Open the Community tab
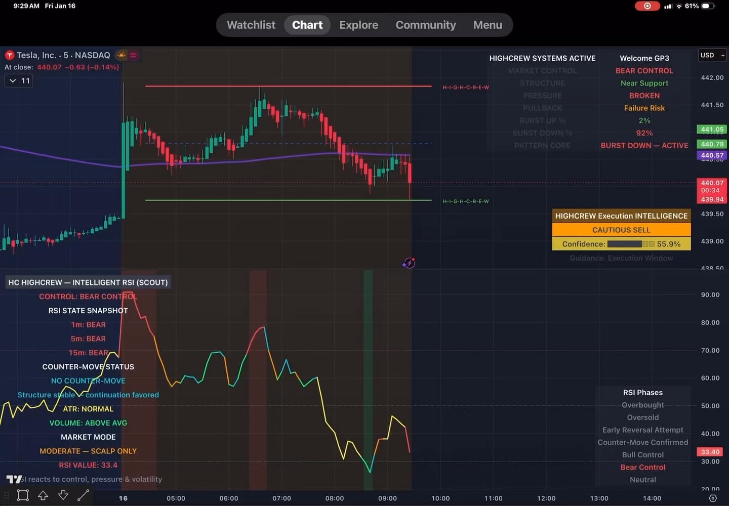Screen dimensions: 729x506 pos(425,25)
